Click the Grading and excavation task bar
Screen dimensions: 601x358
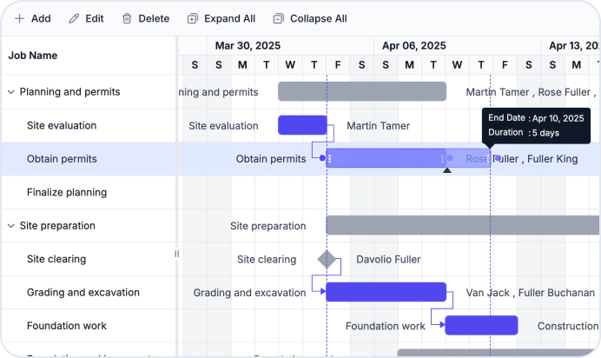tap(386, 292)
